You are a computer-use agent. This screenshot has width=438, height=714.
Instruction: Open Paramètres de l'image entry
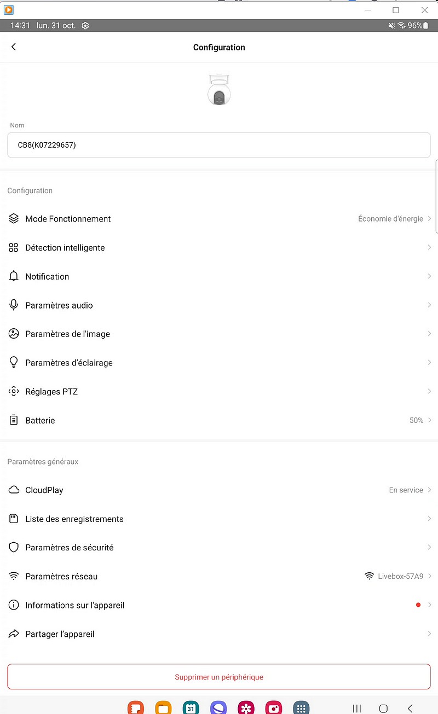click(219, 334)
